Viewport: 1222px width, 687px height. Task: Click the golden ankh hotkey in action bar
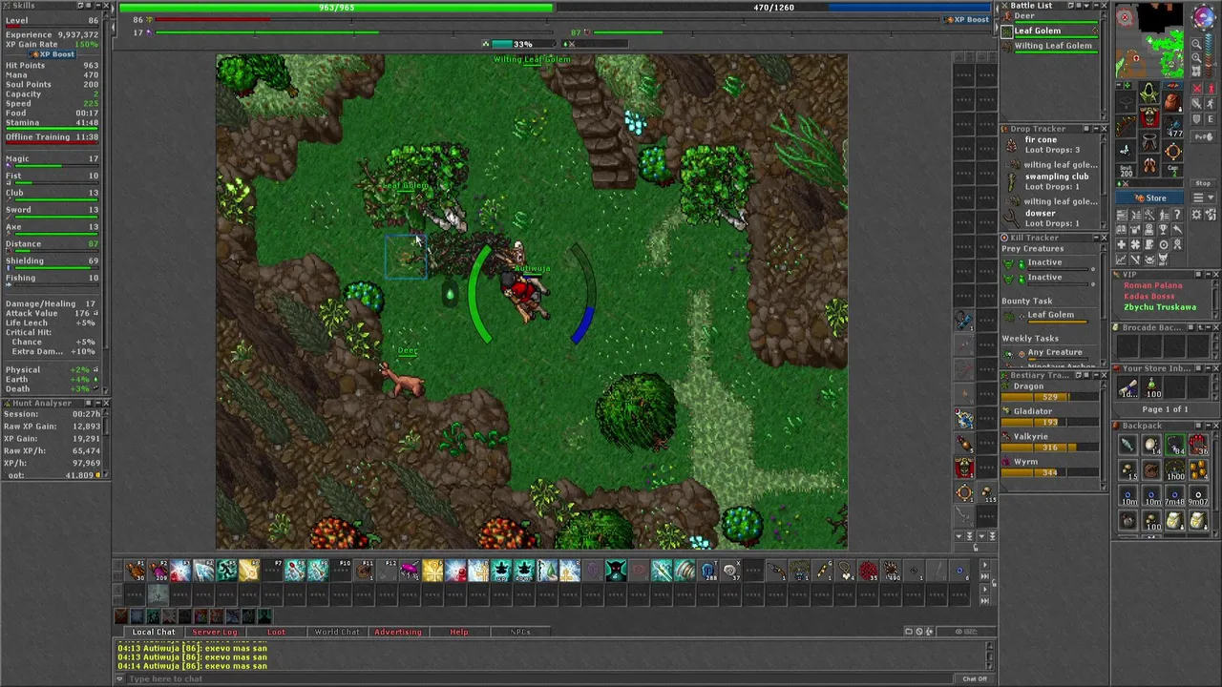coord(432,571)
